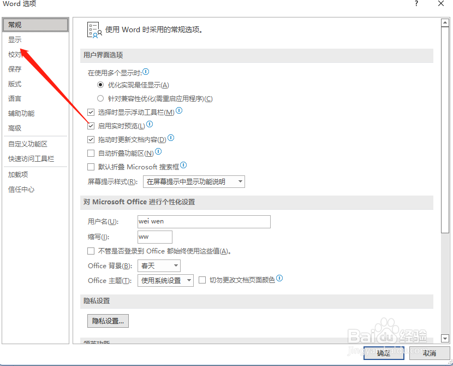Enable 默认折叠 Microsoft 搜索框 checkbox

[91, 167]
